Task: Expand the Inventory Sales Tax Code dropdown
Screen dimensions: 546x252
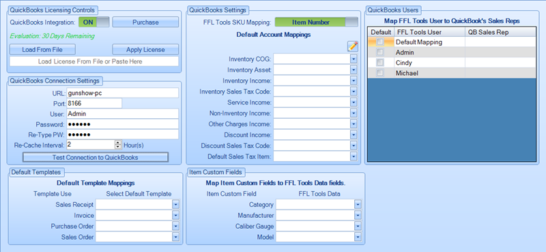Action: pyautogui.click(x=354, y=92)
